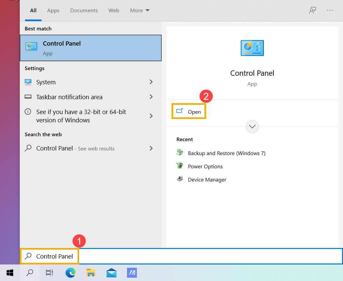The height and width of the screenshot is (281, 343).
Task: Expand the 32-bit or 64-bit result arrow
Action: (151, 116)
